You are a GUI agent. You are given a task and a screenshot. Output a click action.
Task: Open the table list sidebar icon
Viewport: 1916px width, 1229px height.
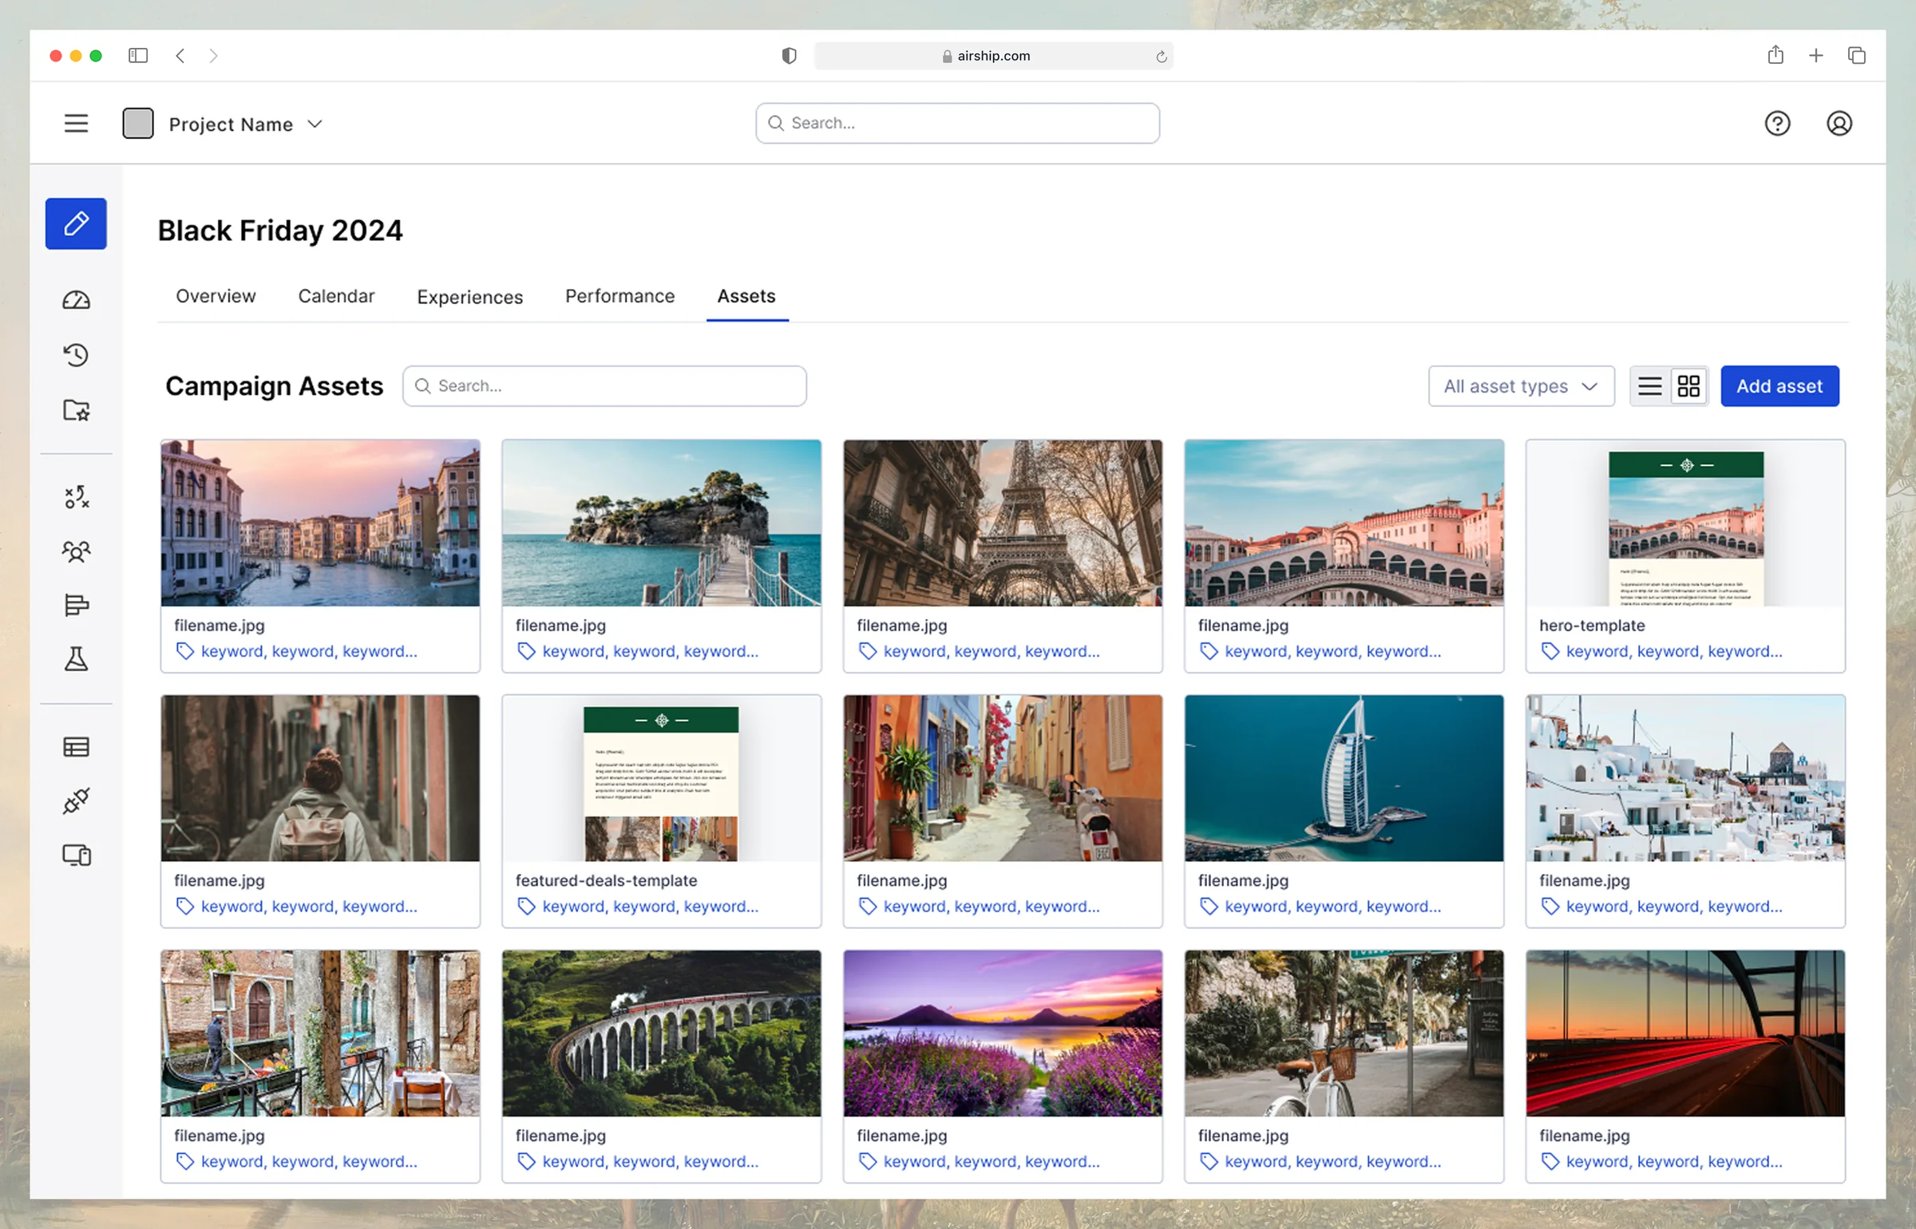point(76,747)
